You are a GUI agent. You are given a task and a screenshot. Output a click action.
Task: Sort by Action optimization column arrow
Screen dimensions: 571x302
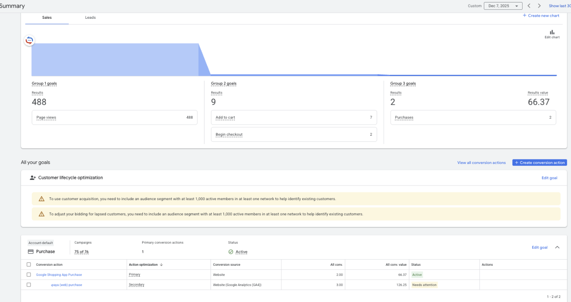click(161, 265)
